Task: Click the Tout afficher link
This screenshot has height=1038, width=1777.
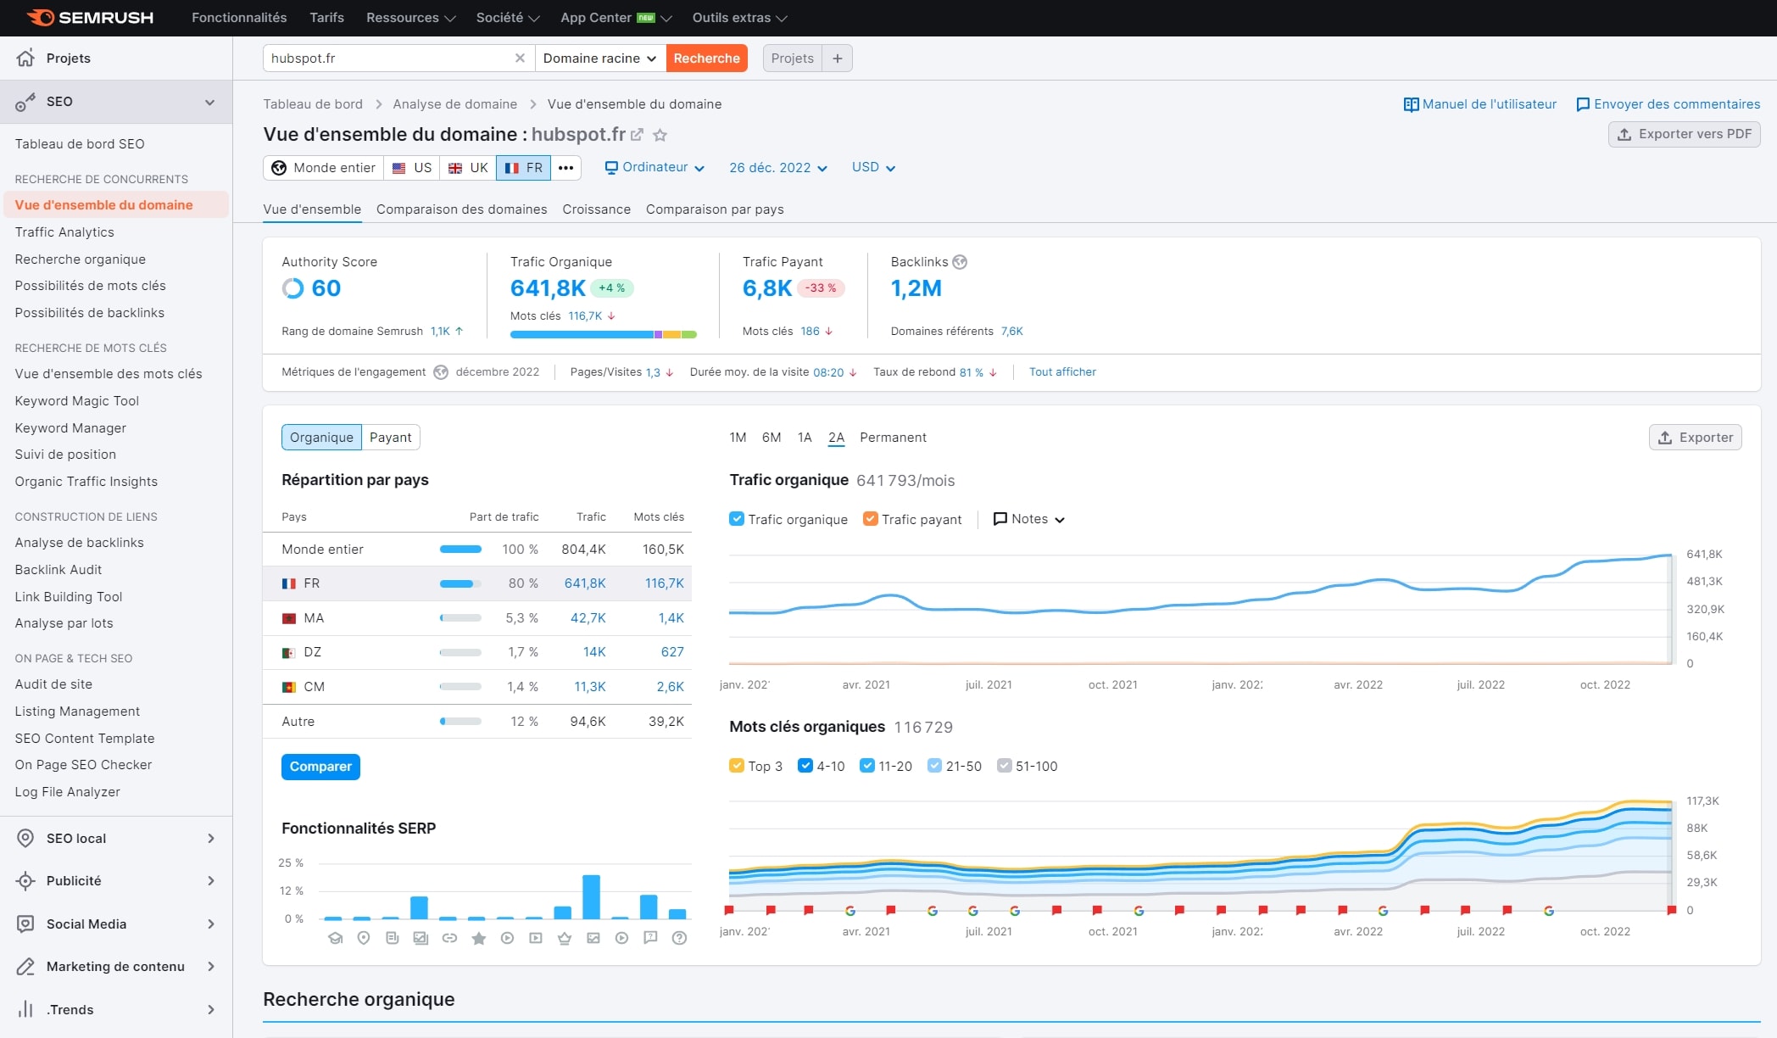Action: 1061,372
